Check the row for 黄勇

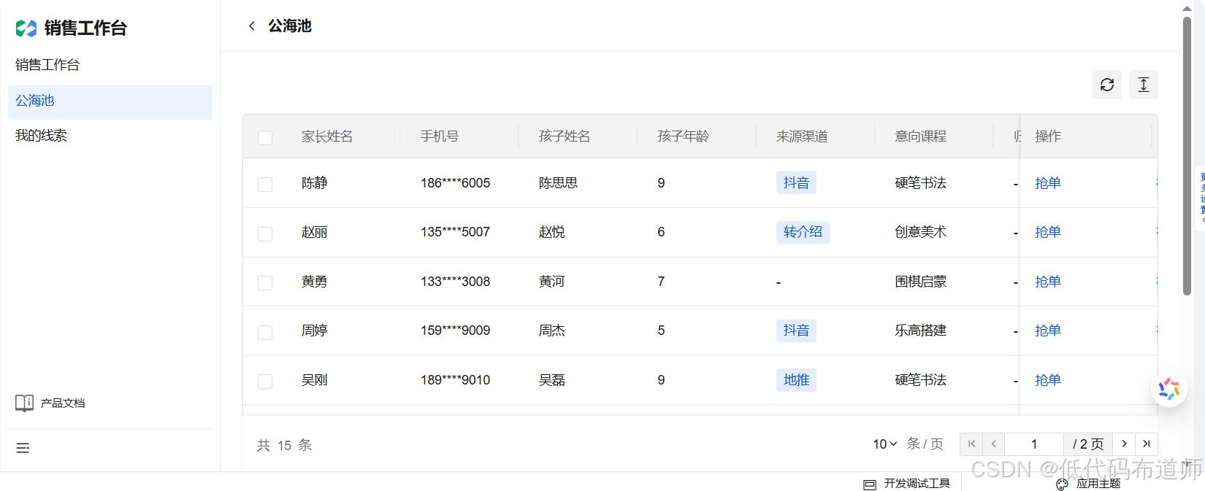coord(265,282)
